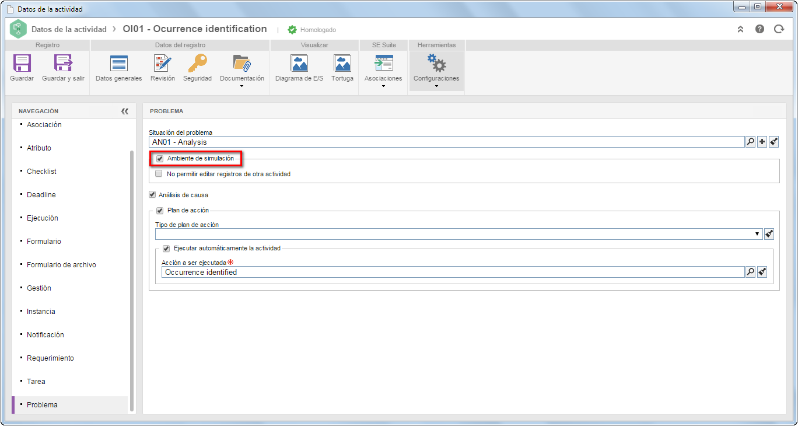The width and height of the screenshot is (798, 426).
Task: Open help question mark icon
Action: pyautogui.click(x=759, y=29)
